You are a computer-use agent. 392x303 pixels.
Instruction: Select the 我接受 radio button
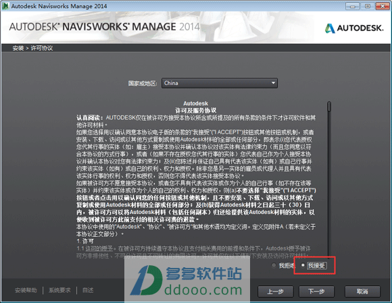click(303, 265)
